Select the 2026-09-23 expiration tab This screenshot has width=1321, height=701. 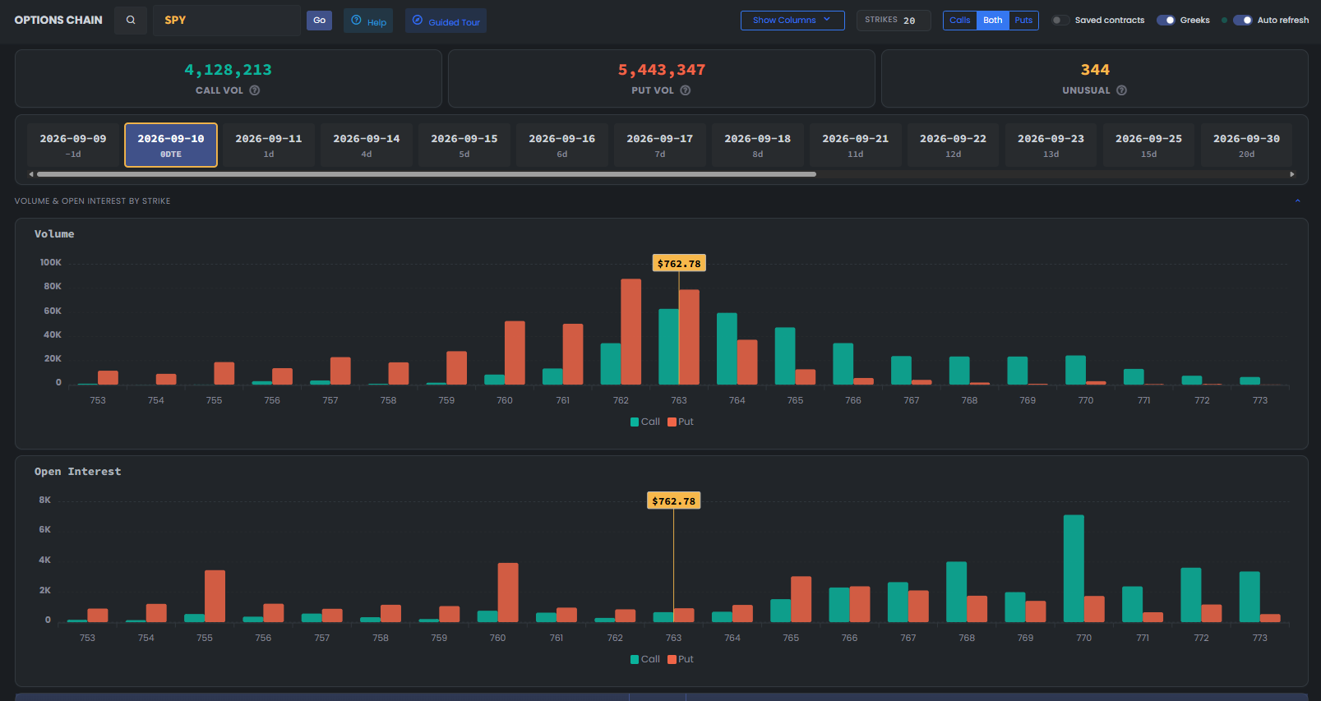(1051, 145)
